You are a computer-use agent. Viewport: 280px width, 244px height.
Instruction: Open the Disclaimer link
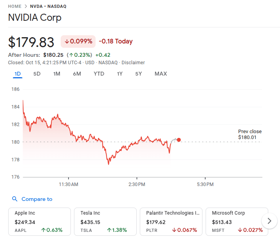click(x=133, y=63)
